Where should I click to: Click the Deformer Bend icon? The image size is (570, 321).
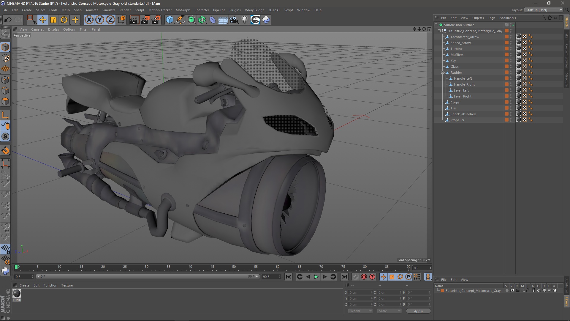pos(213,20)
